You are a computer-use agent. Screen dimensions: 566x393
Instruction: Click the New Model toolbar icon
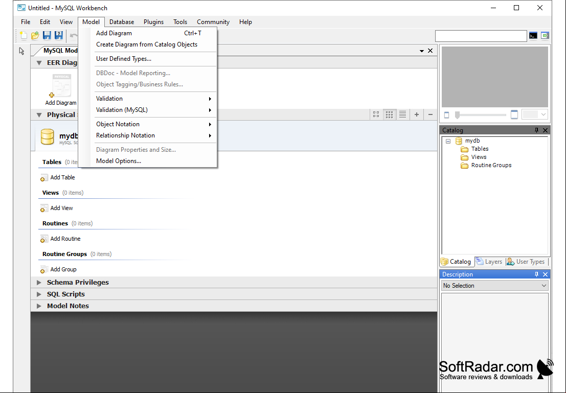pyautogui.click(x=24, y=35)
